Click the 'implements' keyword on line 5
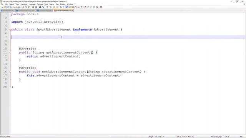The height and width of the screenshot is (138, 246). [82, 30]
